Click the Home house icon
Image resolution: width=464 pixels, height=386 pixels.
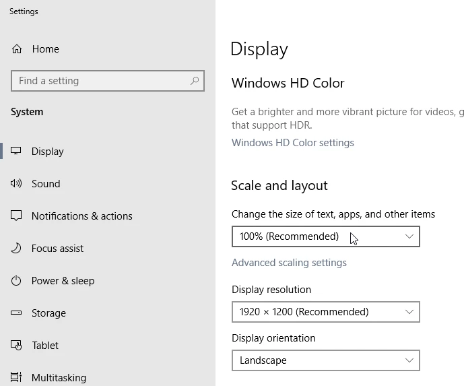click(x=17, y=49)
